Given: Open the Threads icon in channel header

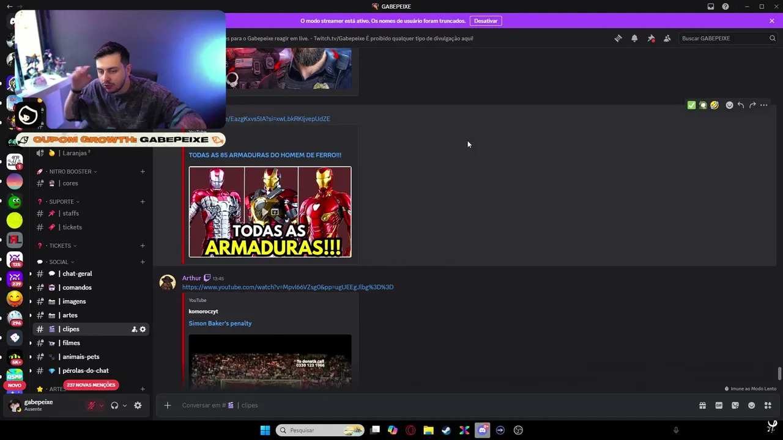Looking at the screenshot, I should pyautogui.click(x=618, y=38).
